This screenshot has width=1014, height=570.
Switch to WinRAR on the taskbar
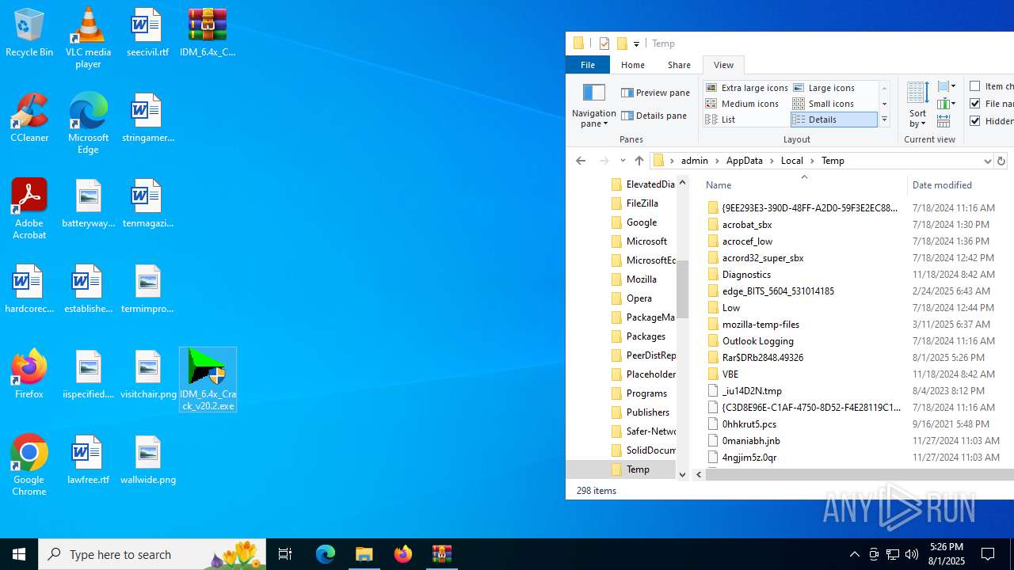(442, 554)
